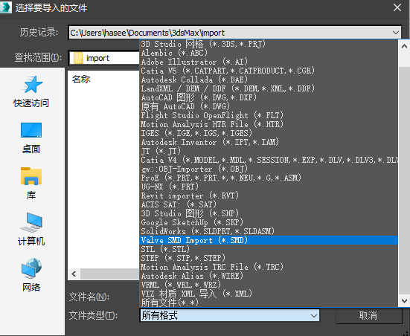The image size is (410, 336).
Task: Open the file type (文件类型) combo box
Action: click(x=230, y=316)
